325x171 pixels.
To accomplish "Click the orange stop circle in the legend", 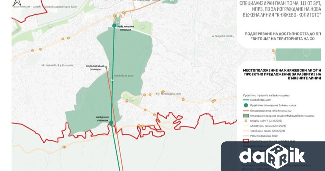I will click(246, 121).
